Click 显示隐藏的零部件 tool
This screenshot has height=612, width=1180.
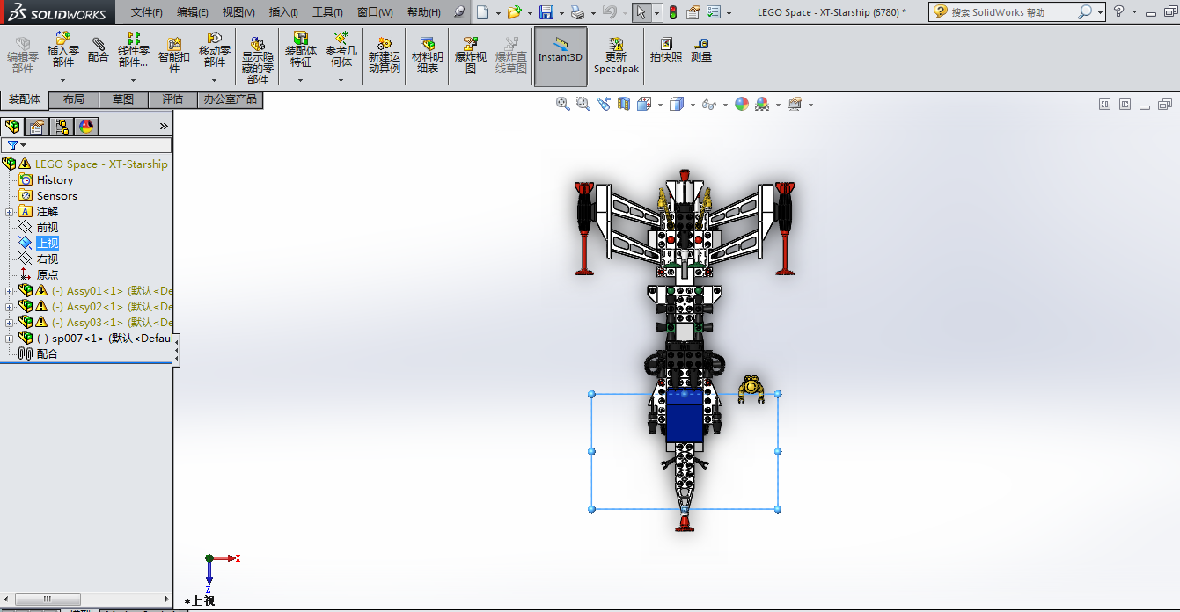258,60
